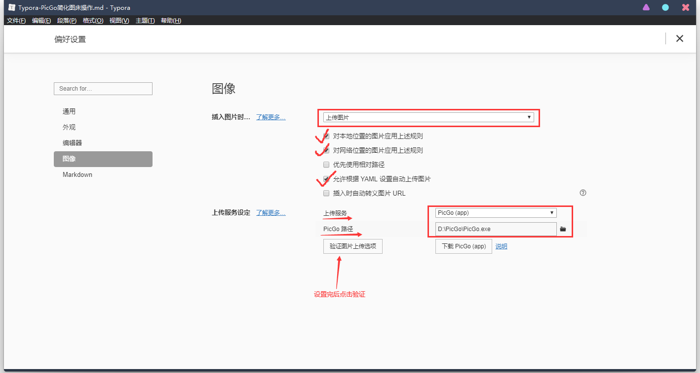This screenshot has width=700, height=373.
Task: Click the 偏好设置 header title
Action: pyautogui.click(x=70, y=39)
